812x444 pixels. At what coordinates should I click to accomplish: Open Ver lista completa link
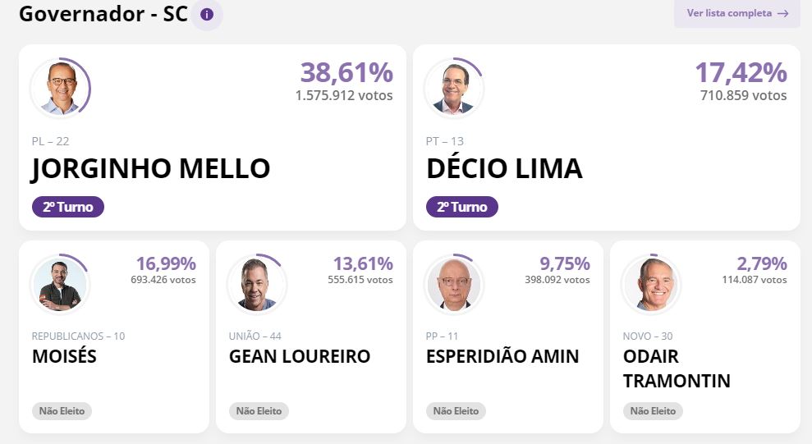[737, 13]
